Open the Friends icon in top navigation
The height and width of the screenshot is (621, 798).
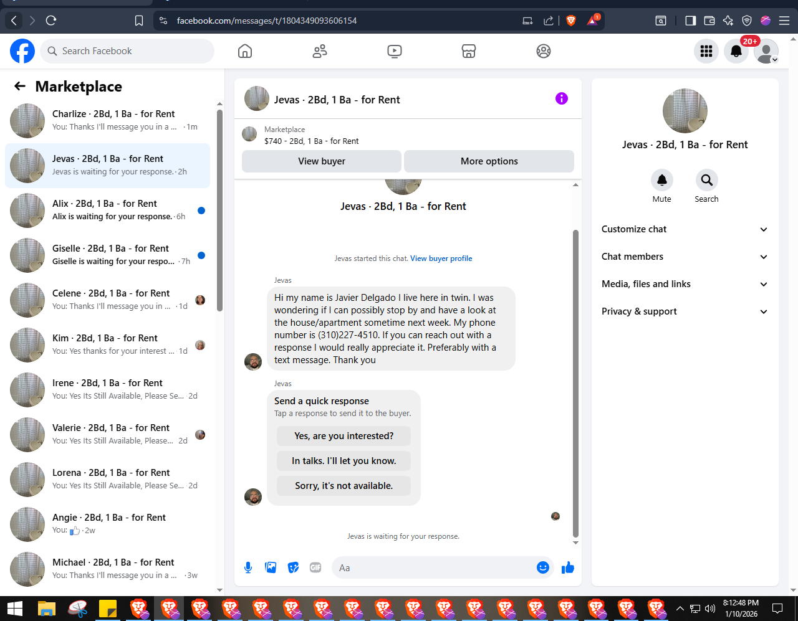[320, 51]
